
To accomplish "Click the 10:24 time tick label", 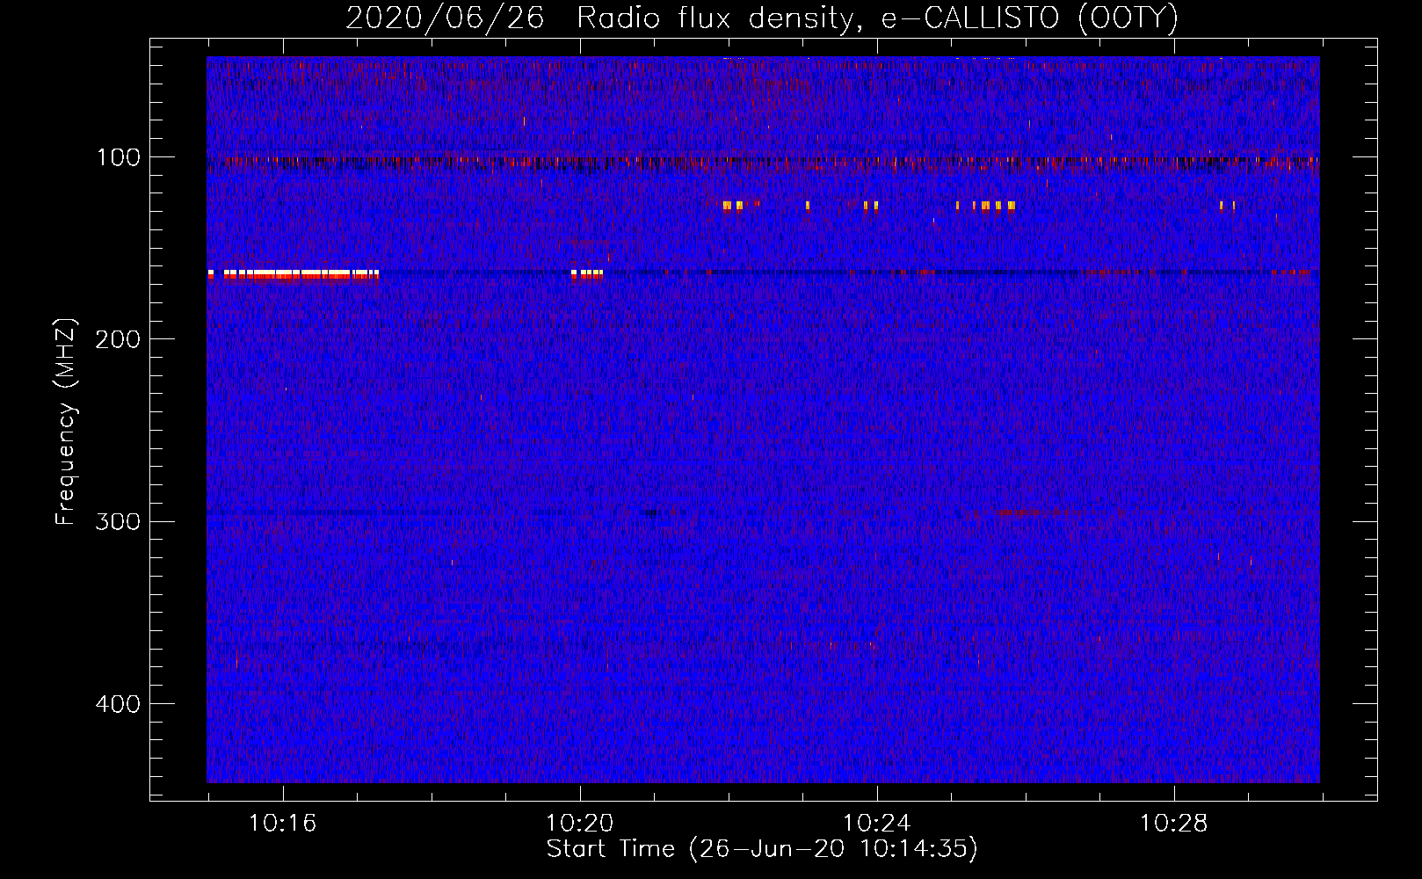I will tap(876, 824).
